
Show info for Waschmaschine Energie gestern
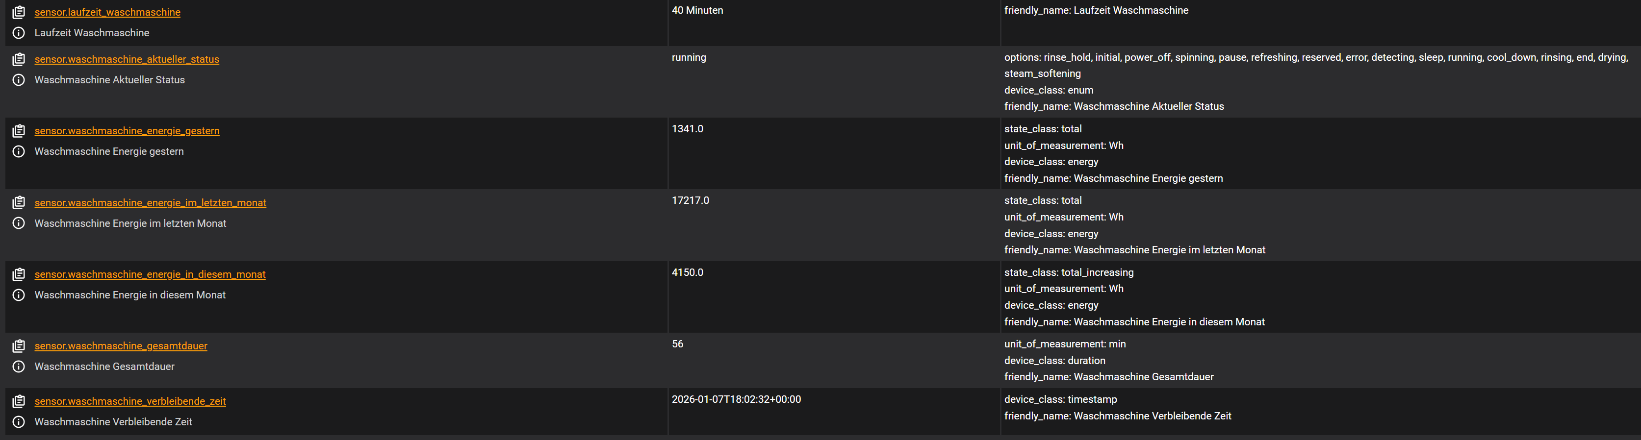[19, 151]
